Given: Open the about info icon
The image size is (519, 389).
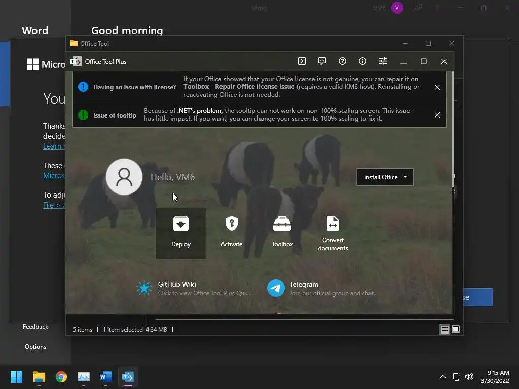Looking at the screenshot, I should tap(362, 61).
